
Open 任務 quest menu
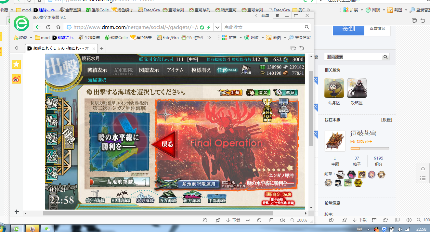(227, 70)
